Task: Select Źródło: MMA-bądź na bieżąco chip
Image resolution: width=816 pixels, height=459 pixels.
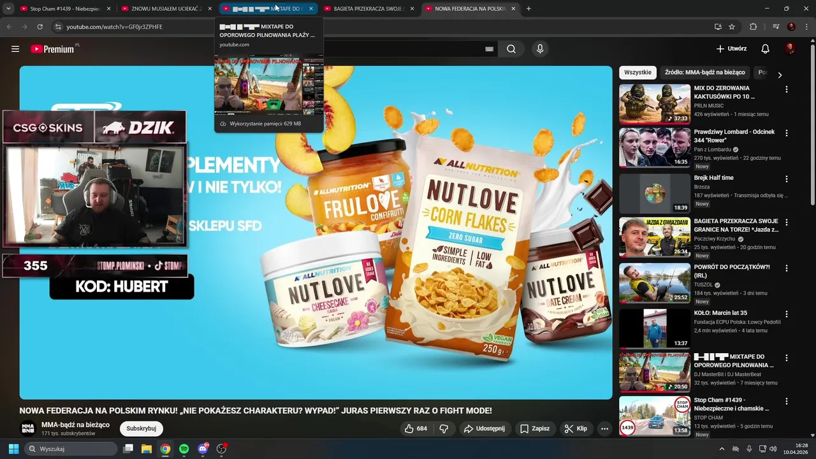Action: point(704,72)
